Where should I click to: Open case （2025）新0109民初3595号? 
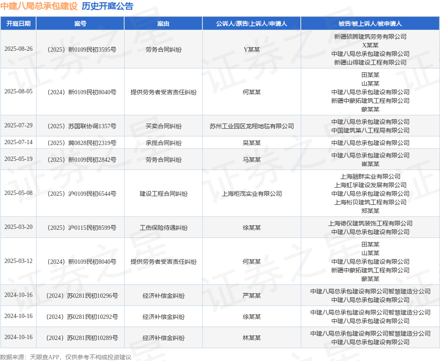(x=80, y=49)
